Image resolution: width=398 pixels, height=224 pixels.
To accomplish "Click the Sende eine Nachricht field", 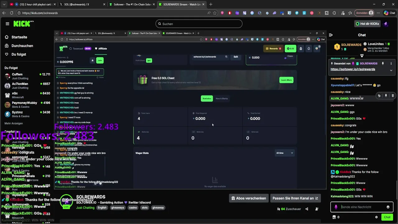I will click(x=362, y=207).
